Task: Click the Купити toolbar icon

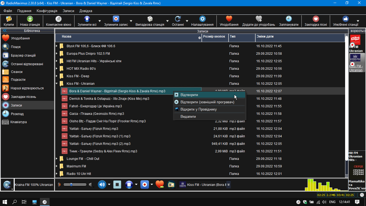Action: click(x=9, y=19)
